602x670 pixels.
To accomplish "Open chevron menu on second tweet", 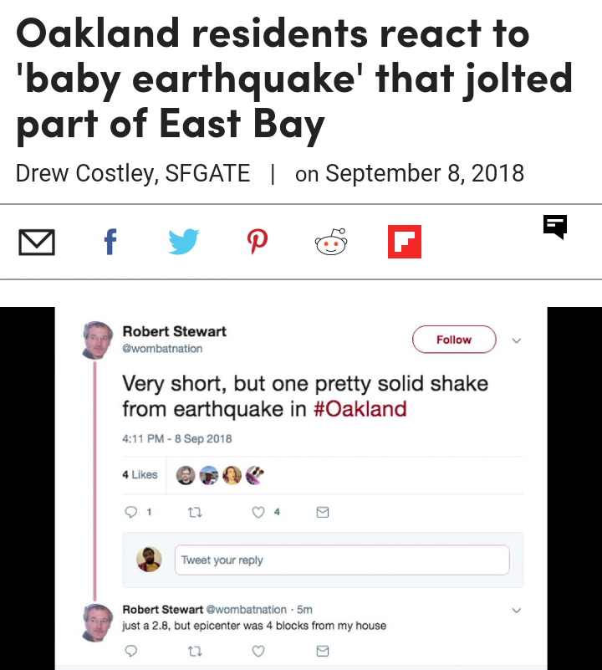I will coord(516,610).
